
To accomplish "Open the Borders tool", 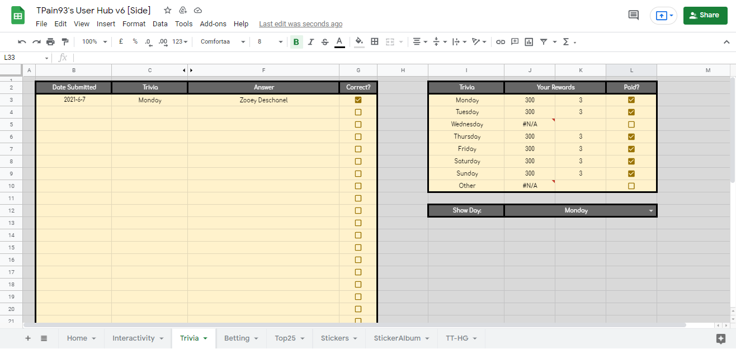I will pos(375,41).
